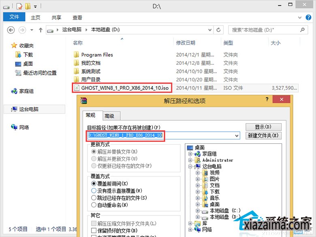Expand 本地磁盘 (C:) node in tree
The height and width of the screenshot is (237, 316).
[198, 211]
